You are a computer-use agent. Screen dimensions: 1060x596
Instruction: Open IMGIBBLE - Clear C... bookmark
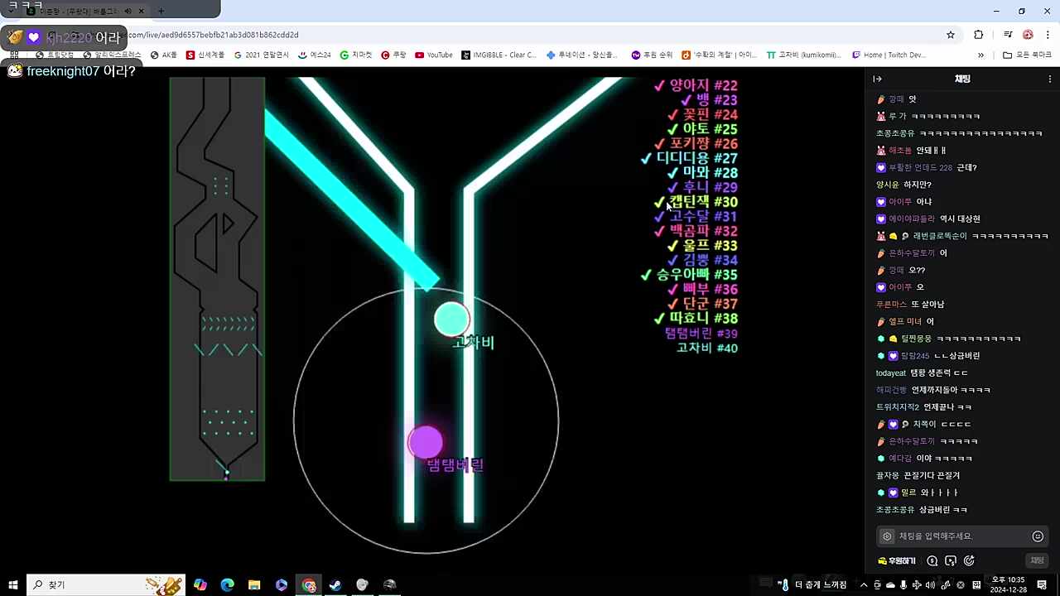tap(499, 55)
